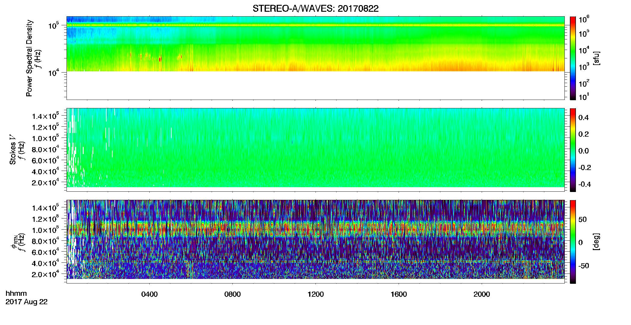Click the red-yellow band in the phi RTN panel
The height and width of the screenshot is (325, 631).
315,230
